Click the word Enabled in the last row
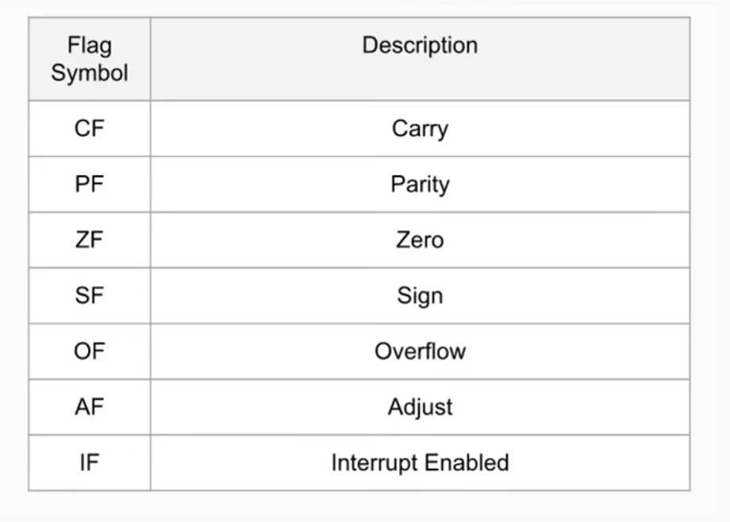730x522 pixels. pyautogui.click(x=471, y=463)
